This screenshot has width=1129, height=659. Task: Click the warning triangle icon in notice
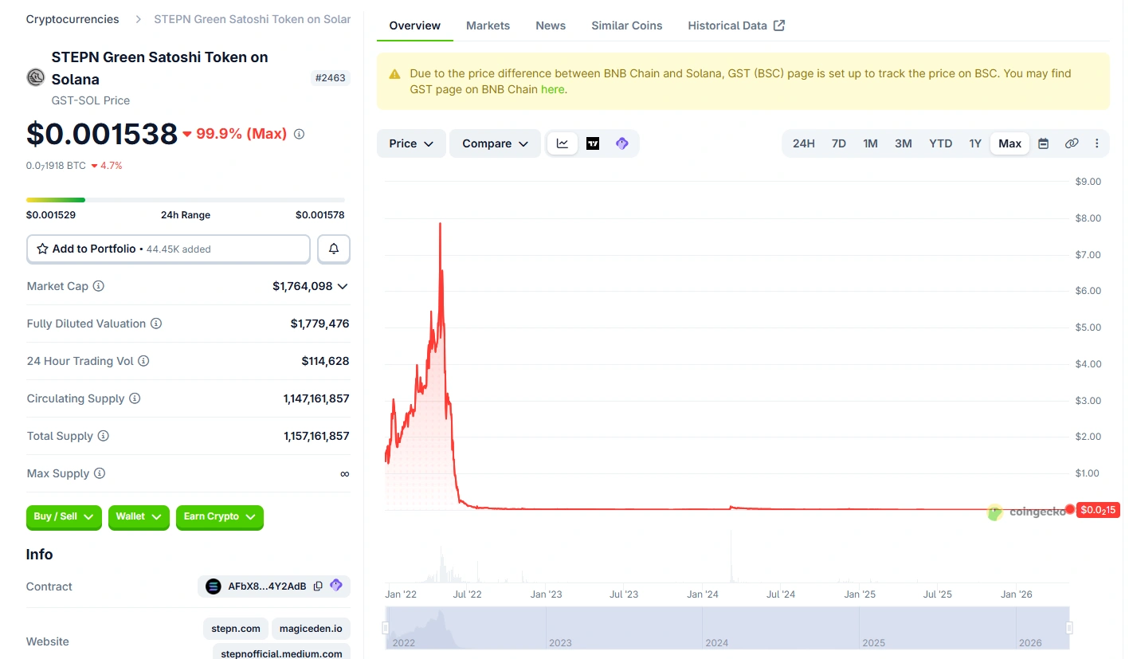395,74
